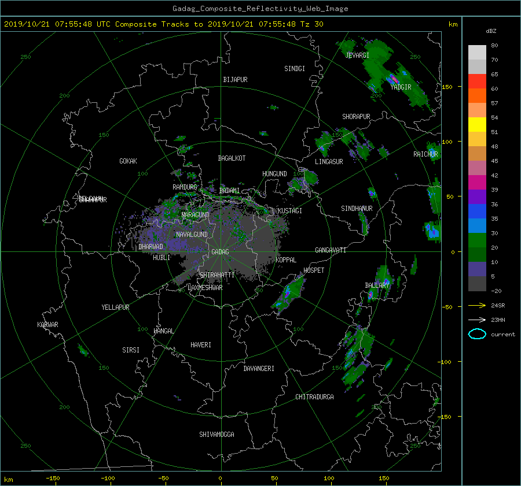Viewport: 521px width, 486px height.
Task: Click the NARAGUND city label
Action: (x=196, y=215)
